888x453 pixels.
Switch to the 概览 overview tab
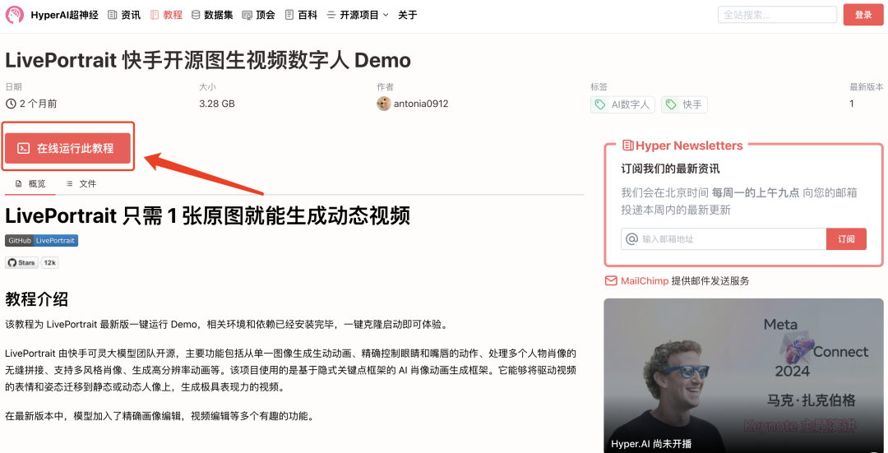click(x=31, y=183)
